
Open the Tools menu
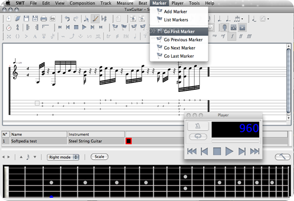(194, 3)
